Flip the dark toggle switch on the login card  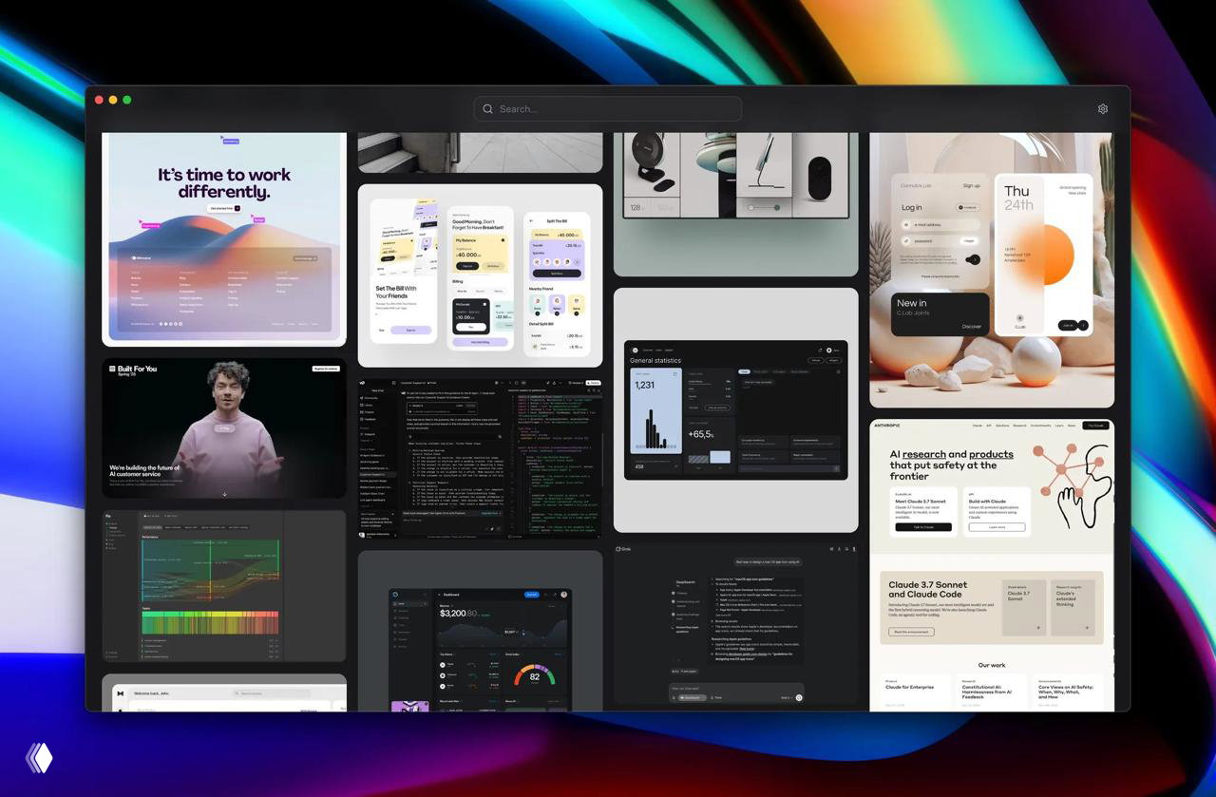click(x=972, y=258)
